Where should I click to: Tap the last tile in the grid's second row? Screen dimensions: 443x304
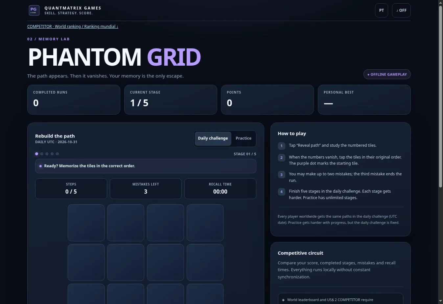coord(205,263)
